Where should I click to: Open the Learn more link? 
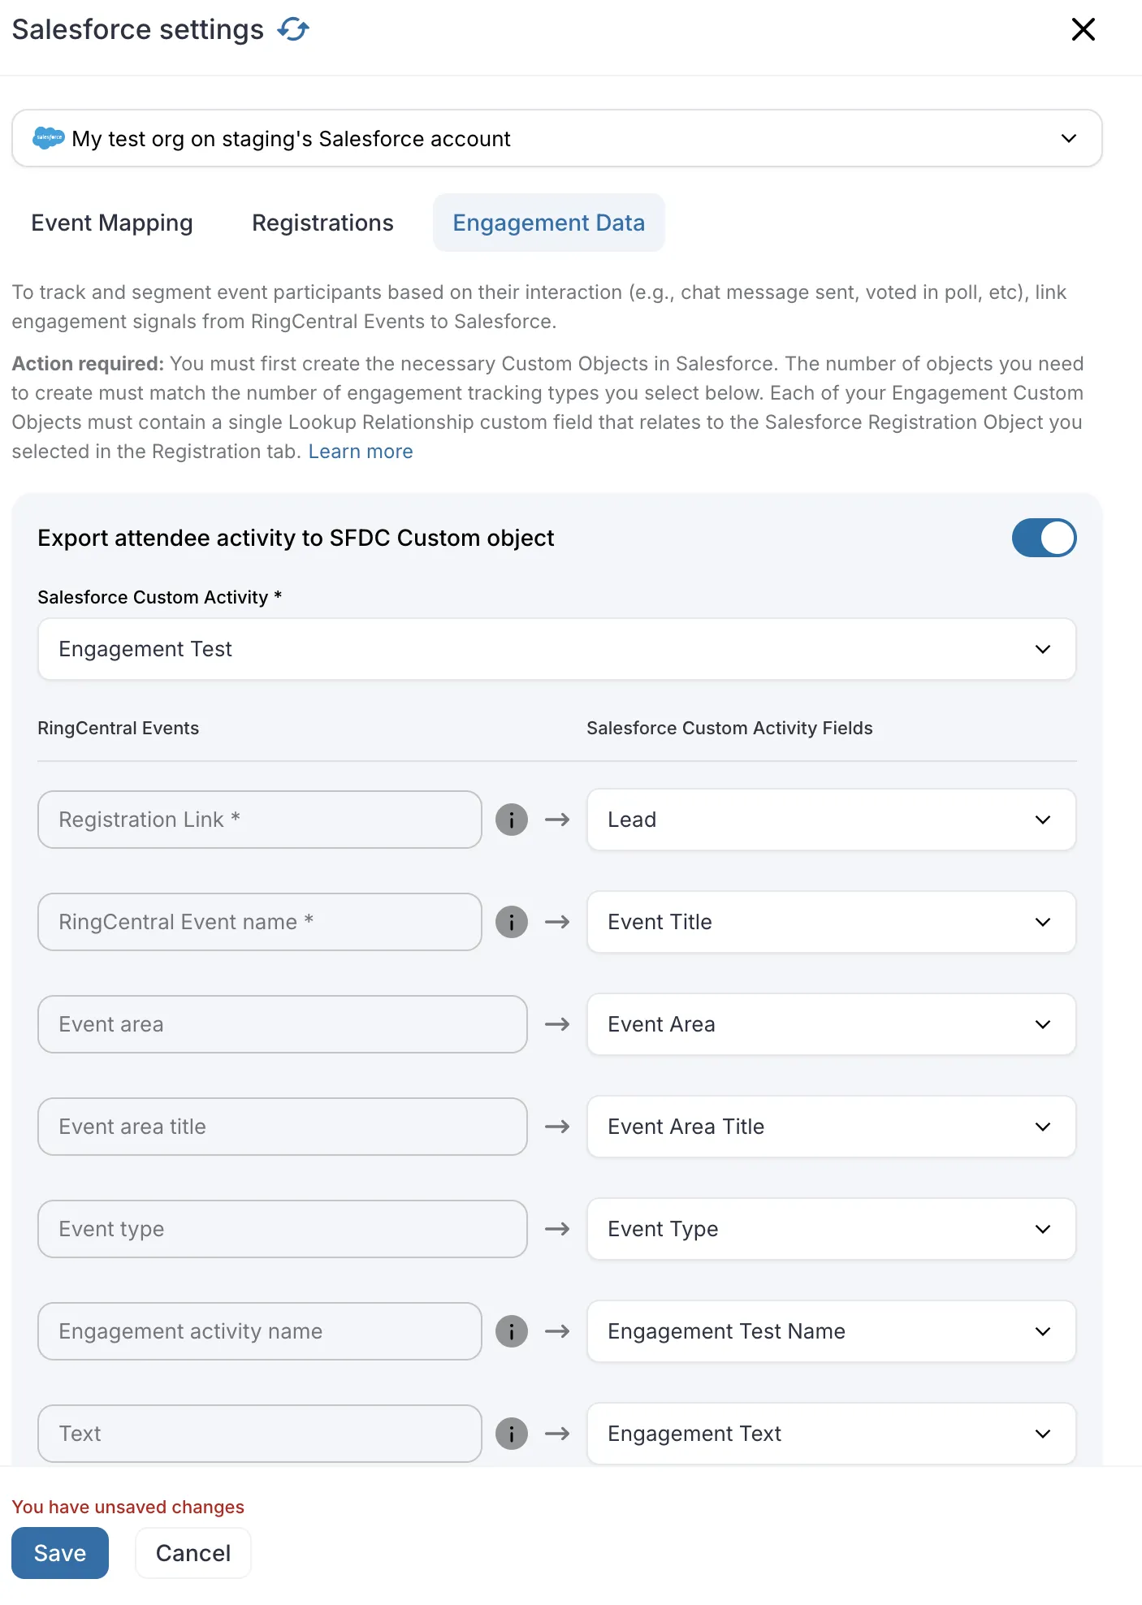coord(361,452)
